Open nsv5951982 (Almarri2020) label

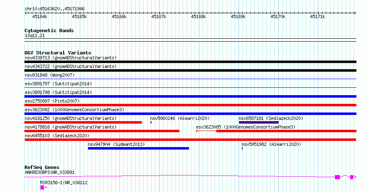[x=271, y=144]
